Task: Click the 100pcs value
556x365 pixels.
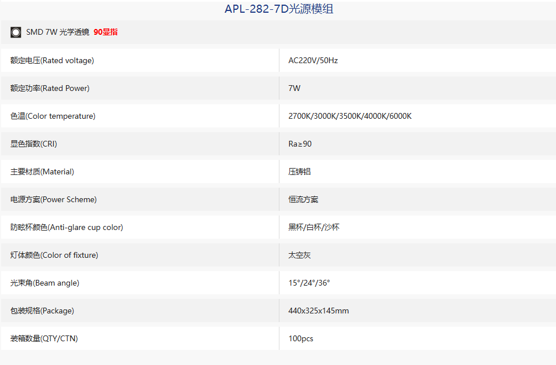Action: 301,339
